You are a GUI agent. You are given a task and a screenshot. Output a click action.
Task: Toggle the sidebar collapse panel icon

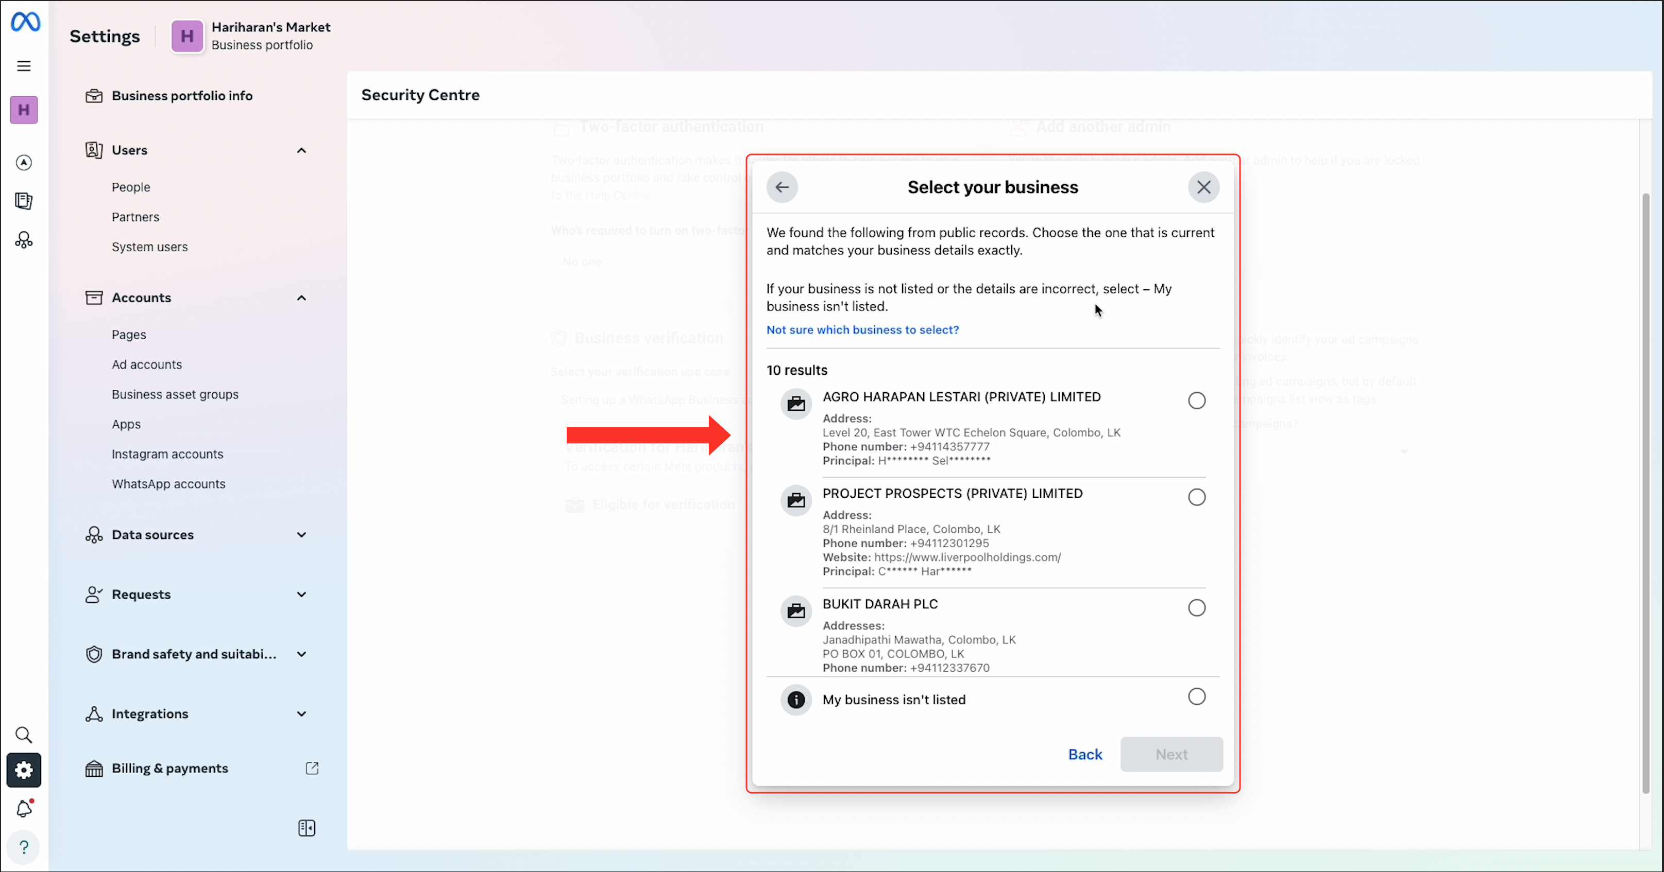[307, 828]
